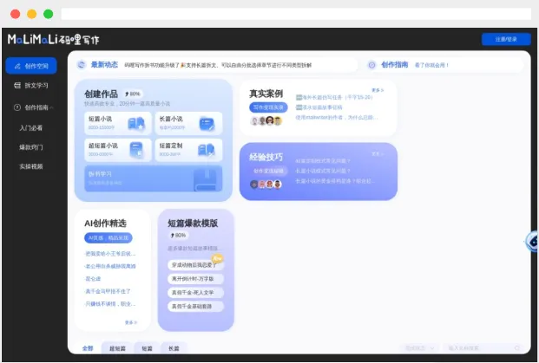Click the 80% badge under 短篇爆款模版
Viewport: 539px width, 363px height.
click(179, 236)
